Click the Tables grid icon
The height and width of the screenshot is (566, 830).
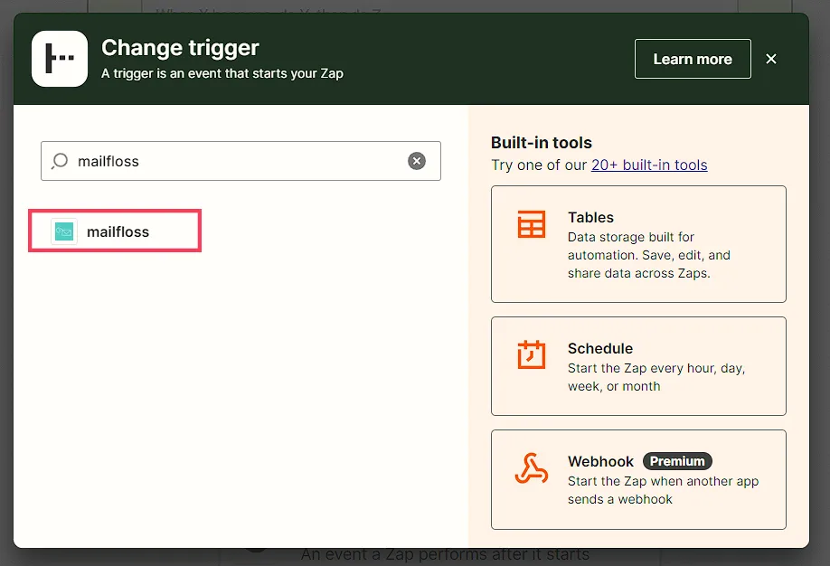click(532, 224)
